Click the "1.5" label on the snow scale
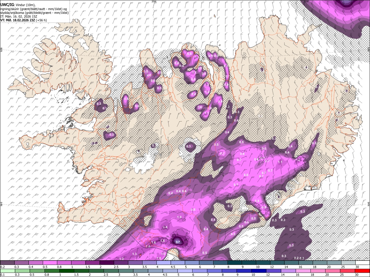The image size is (370, 277). click(x=88, y=267)
